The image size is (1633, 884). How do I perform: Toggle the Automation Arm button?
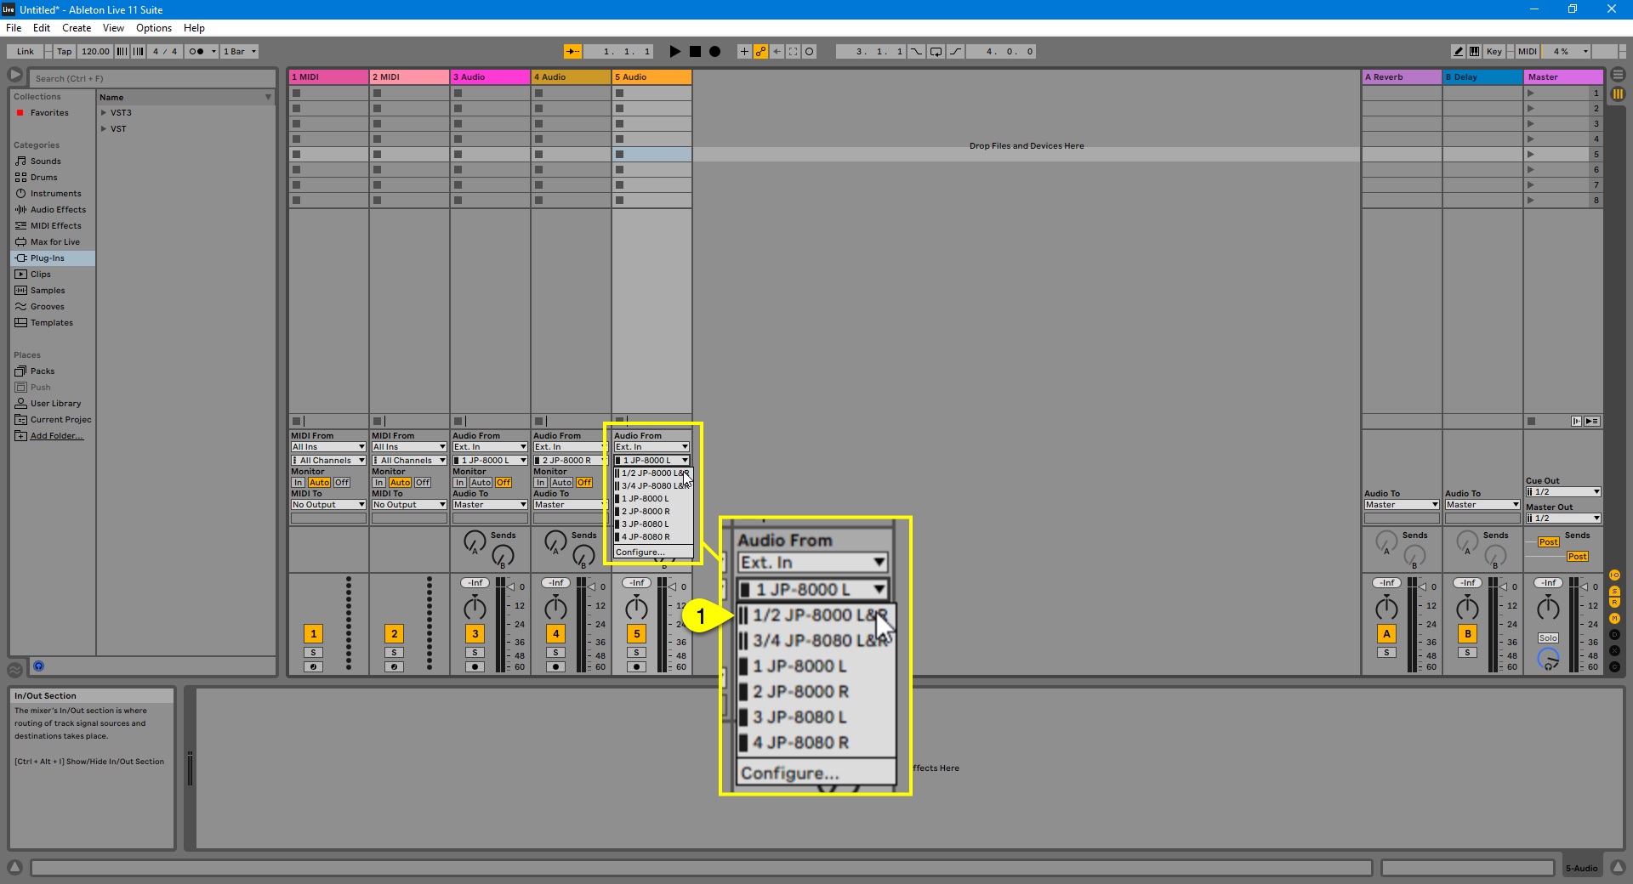761,52
